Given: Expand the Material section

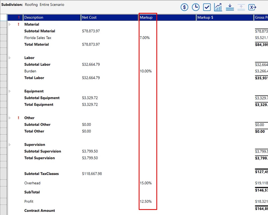Looking at the screenshot, I should (10, 24).
